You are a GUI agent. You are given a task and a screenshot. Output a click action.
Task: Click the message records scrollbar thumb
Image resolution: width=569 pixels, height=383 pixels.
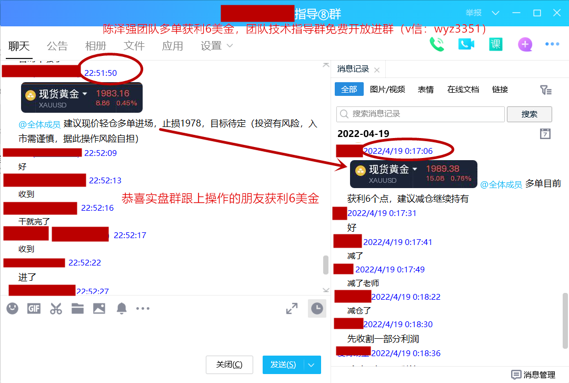[x=565, y=320]
